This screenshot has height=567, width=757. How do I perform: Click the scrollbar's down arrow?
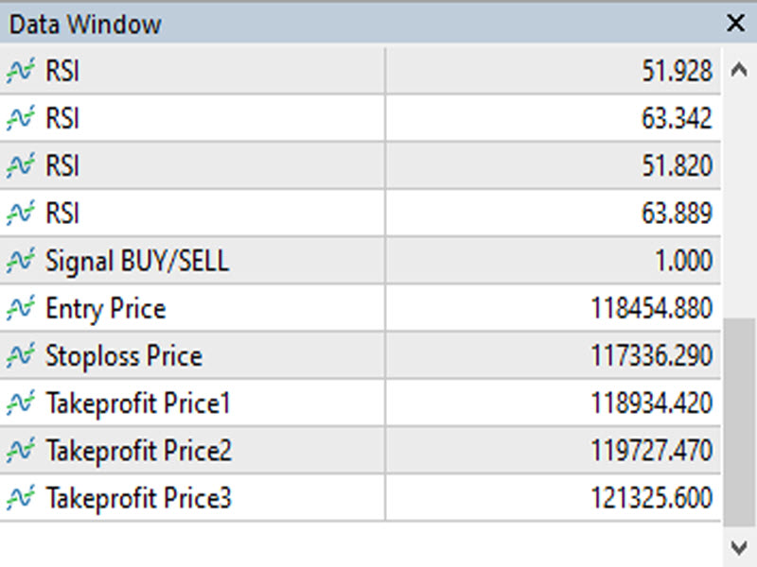(x=738, y=547)
